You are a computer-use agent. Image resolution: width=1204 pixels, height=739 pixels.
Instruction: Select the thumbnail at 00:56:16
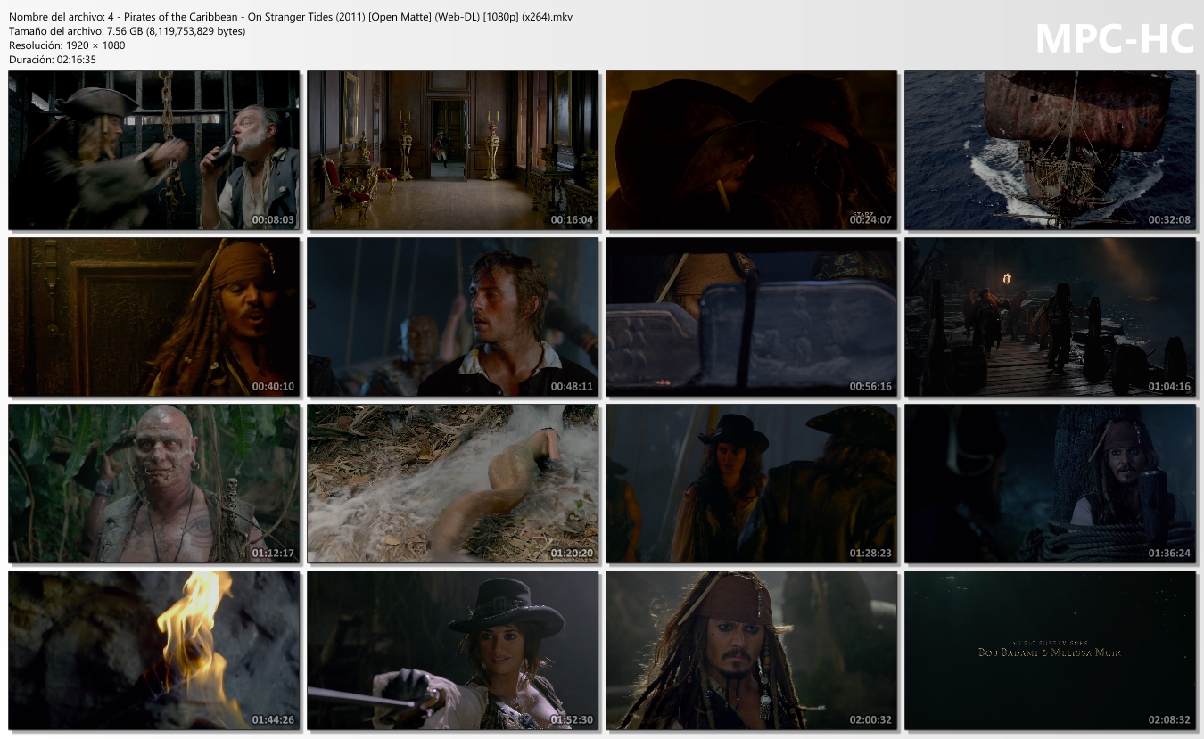click(752, 317)
